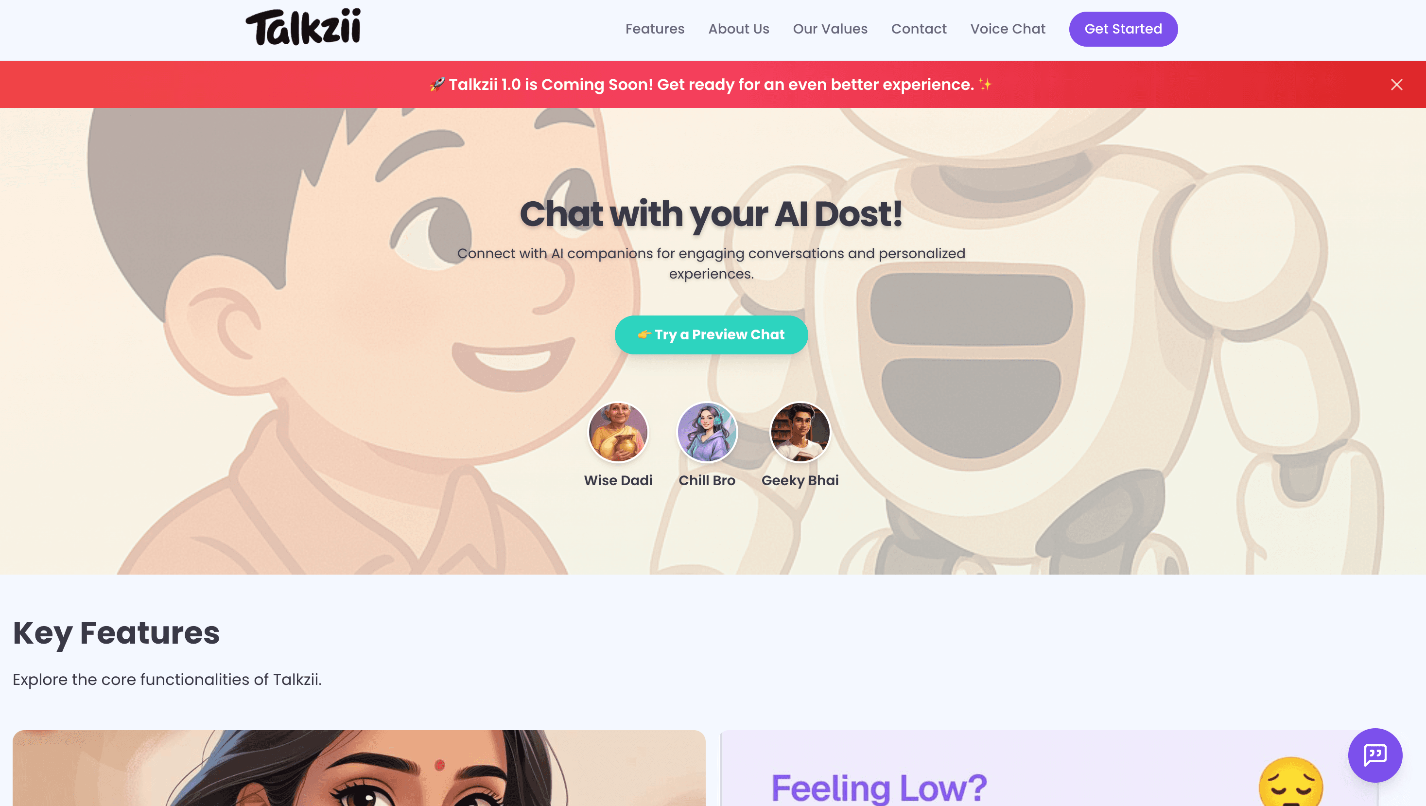Open Our Values in navigation
Image resolution: width=1426 pixels, height=806 pixels.
point(830,29)
